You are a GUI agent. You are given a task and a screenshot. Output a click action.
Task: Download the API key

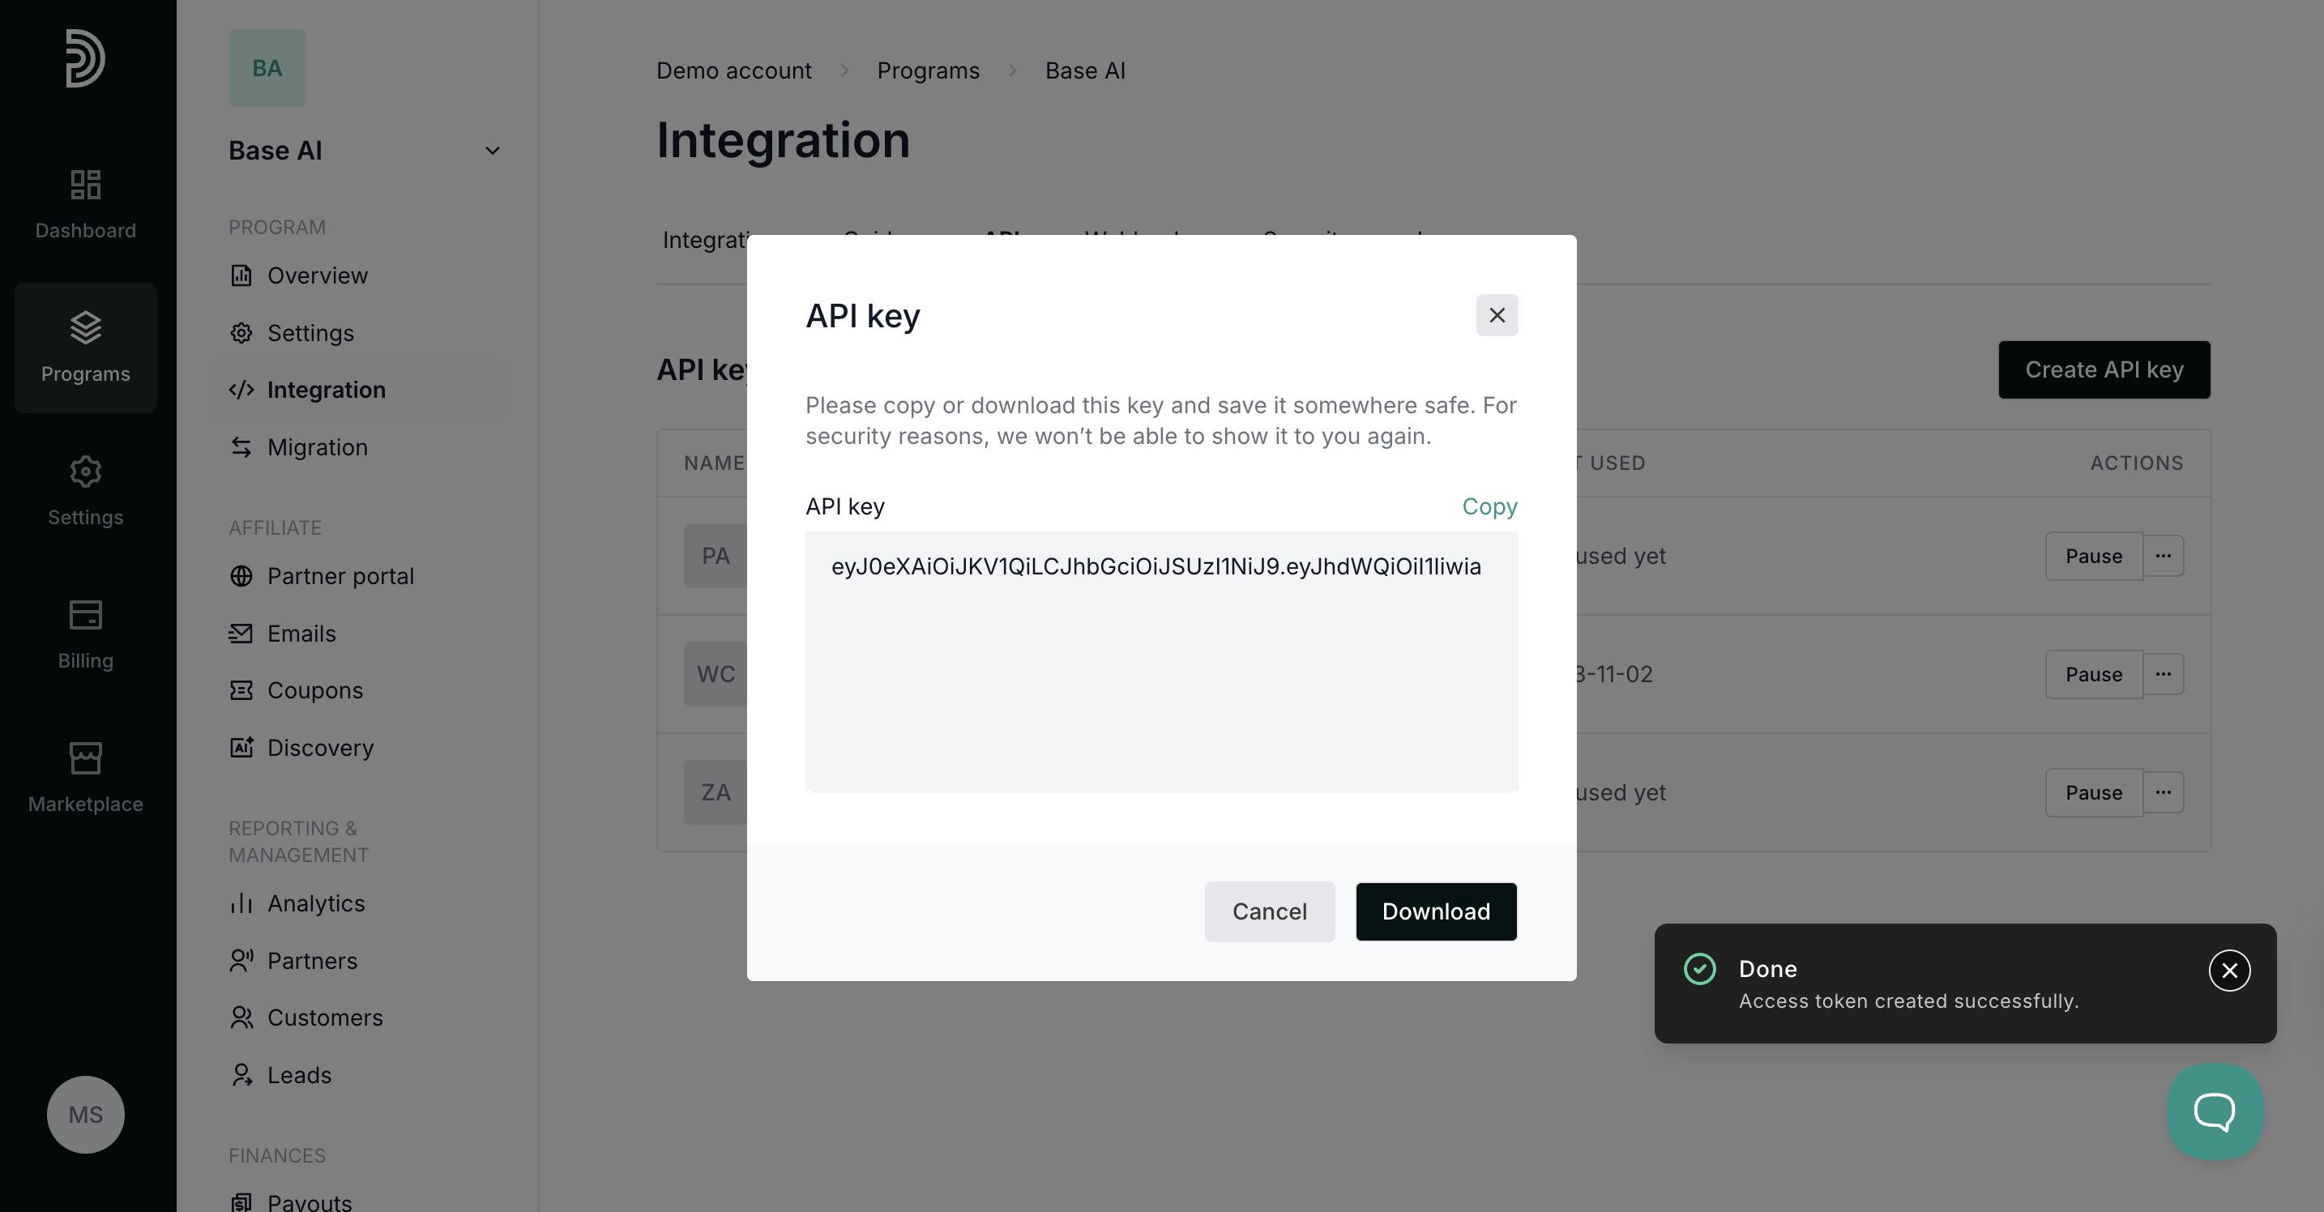pos(1434,911)
